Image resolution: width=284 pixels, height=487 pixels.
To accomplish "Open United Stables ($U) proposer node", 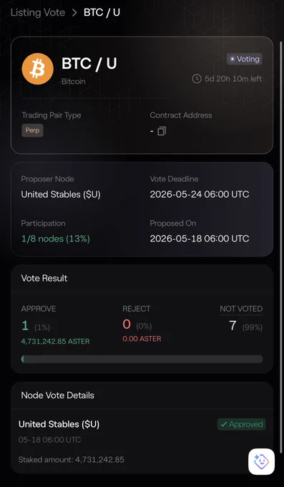I will pyautogui.click(x=61, y=194).
